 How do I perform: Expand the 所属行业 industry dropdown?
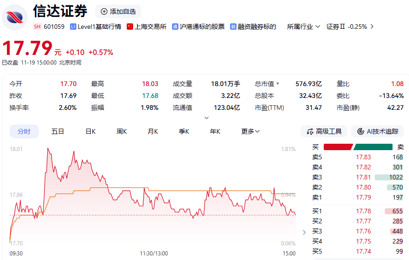coord(304,27)
